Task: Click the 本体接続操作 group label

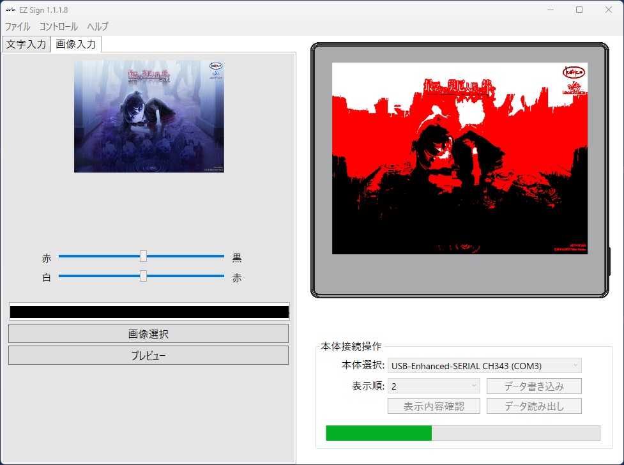Action: (x=351, y=346)
